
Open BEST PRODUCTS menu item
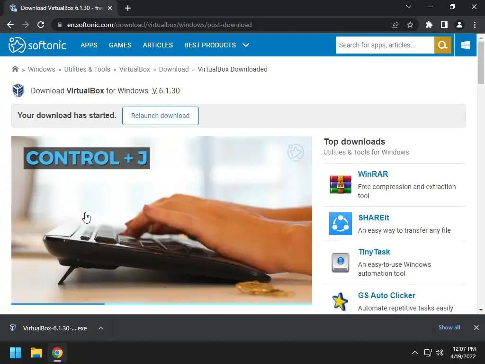(x=210, y=45)
